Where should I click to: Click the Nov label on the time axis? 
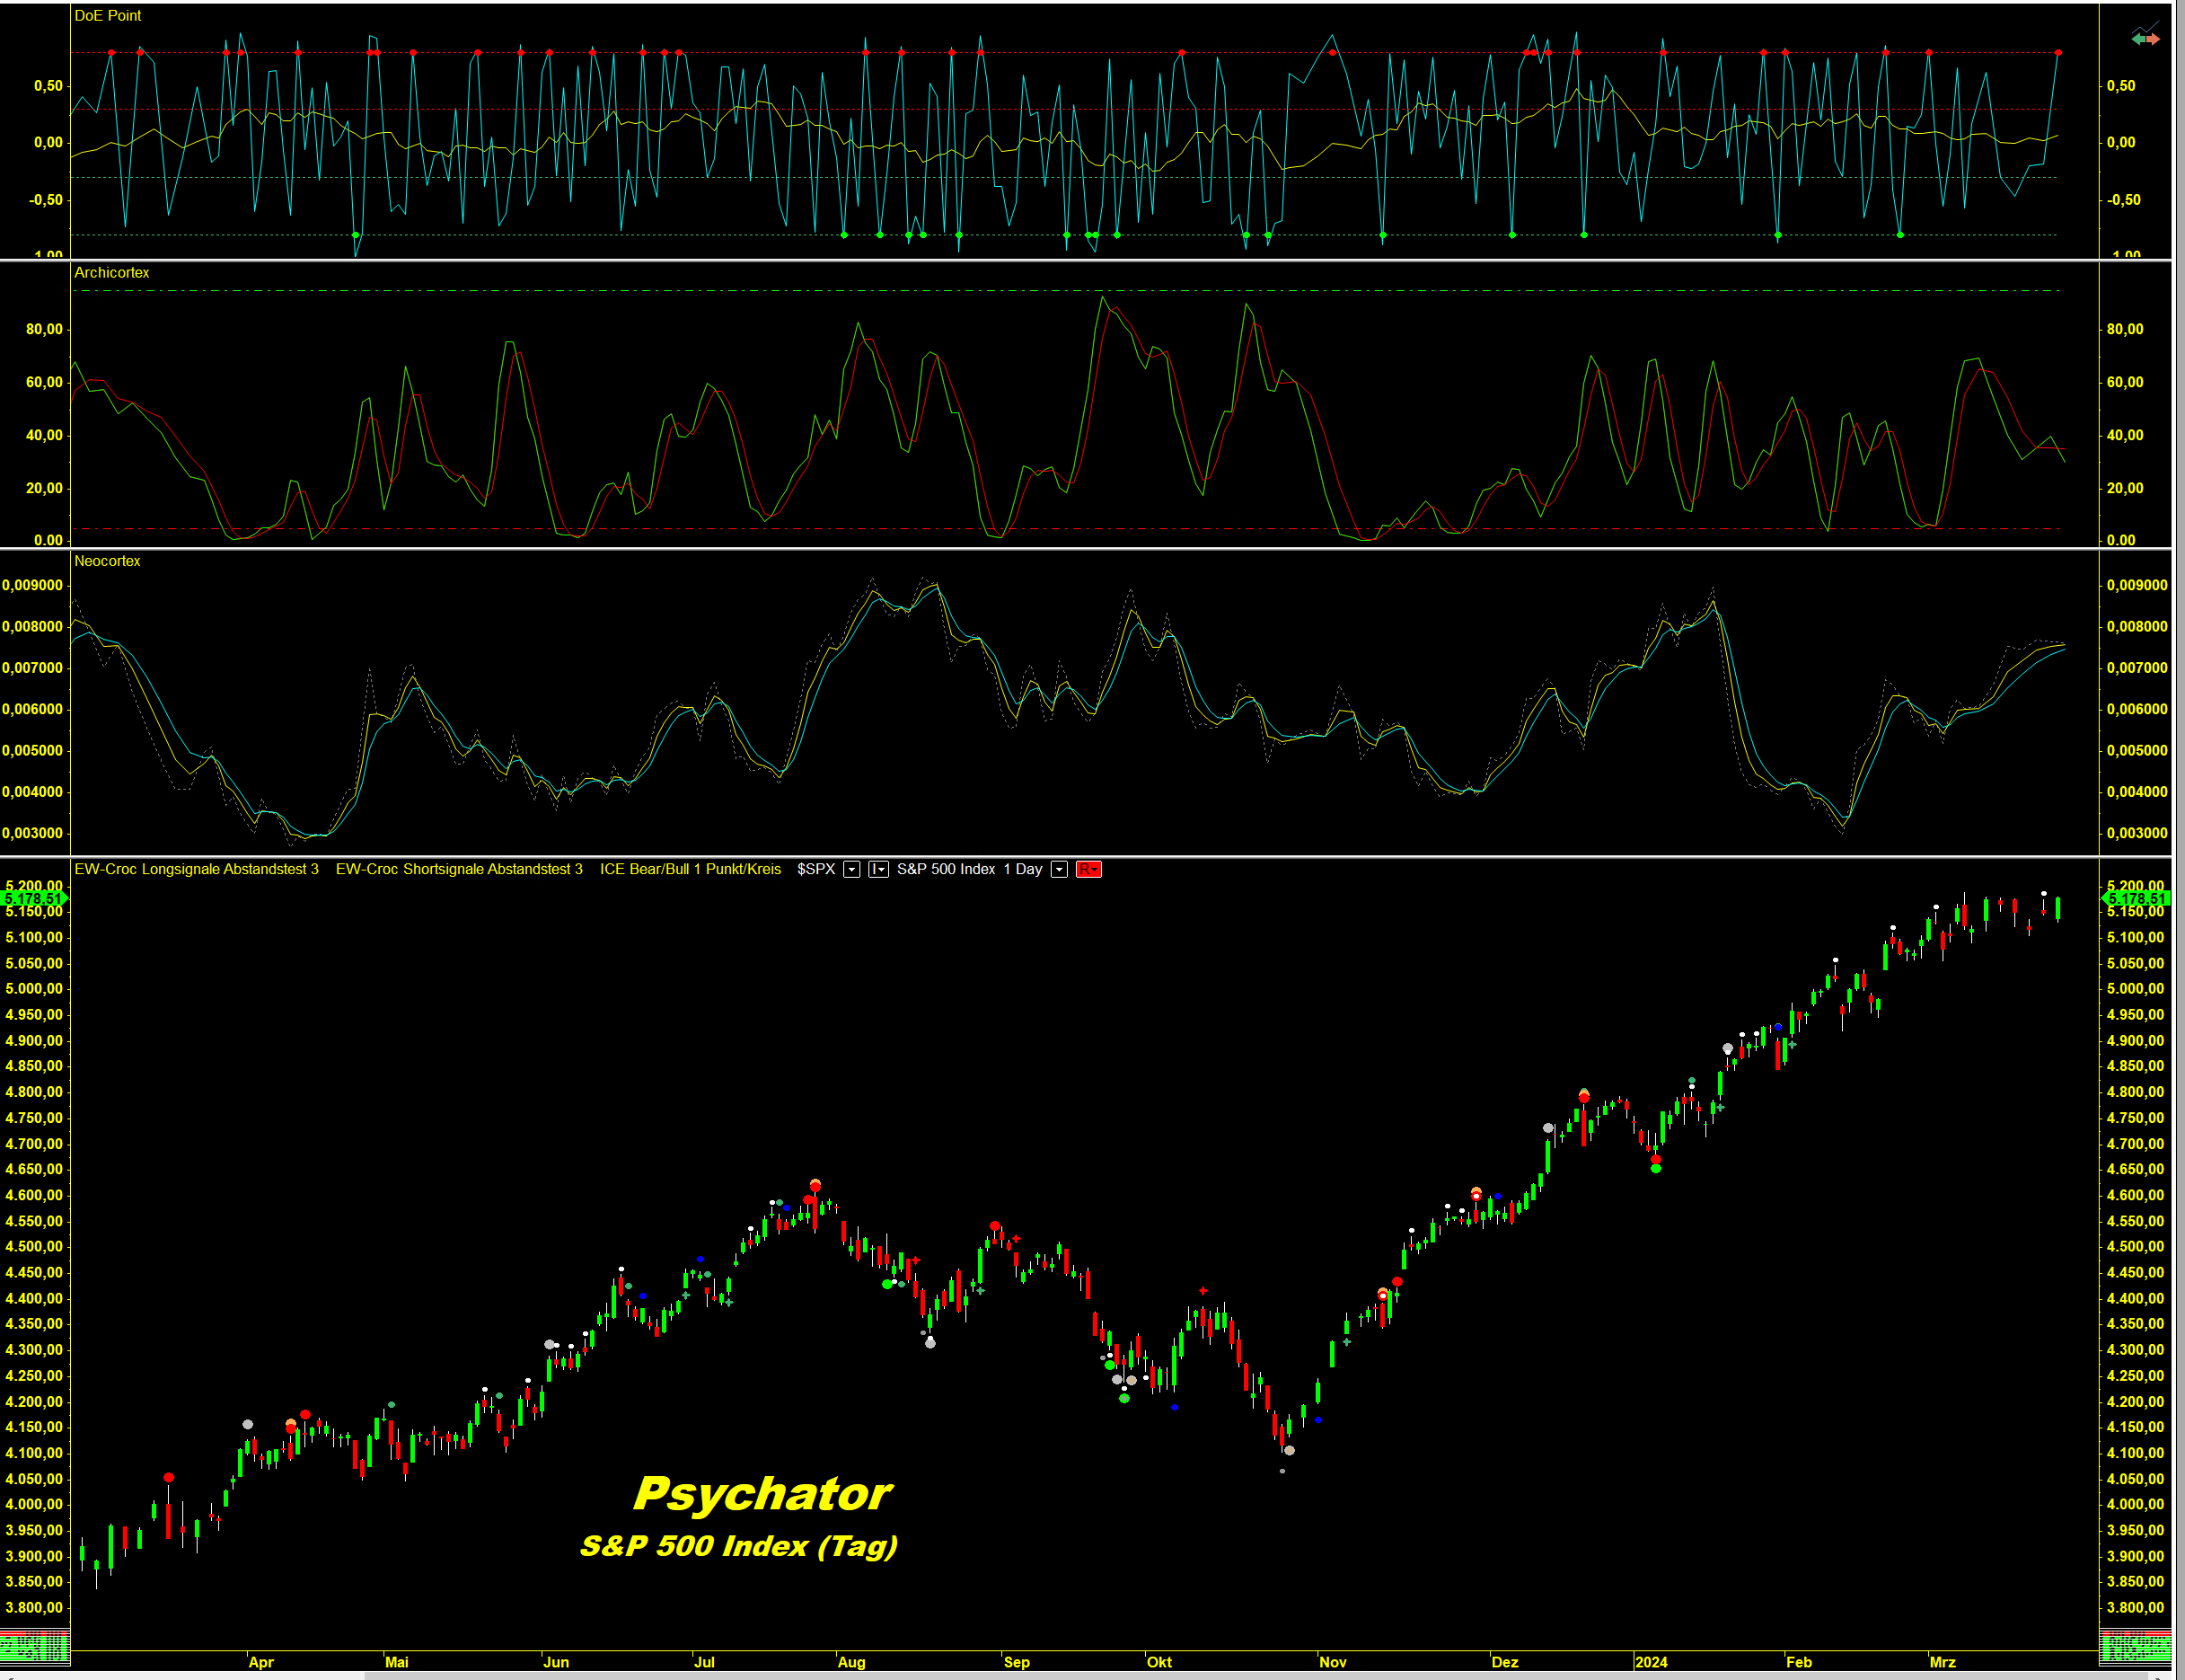[x=1333, y=1662]
